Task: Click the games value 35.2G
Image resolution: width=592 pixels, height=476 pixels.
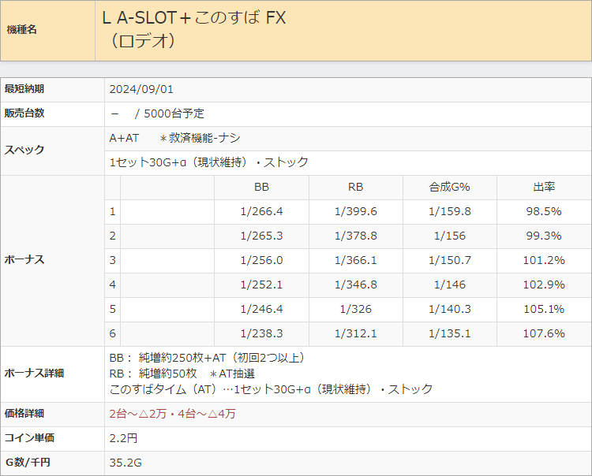Action: tap(126, 463)
